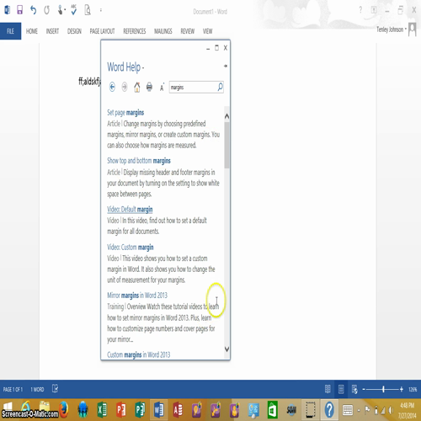Go to Word Help home
The image size is (421, 421).
(137, 87)
